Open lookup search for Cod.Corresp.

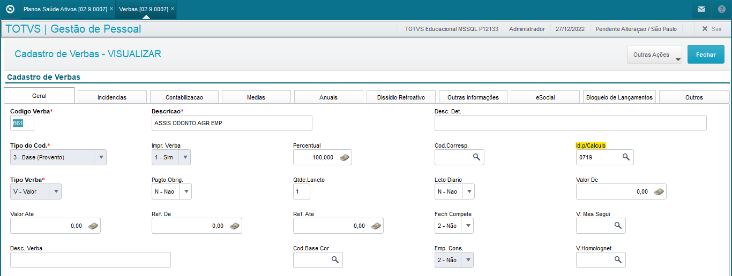click(476, 157)
